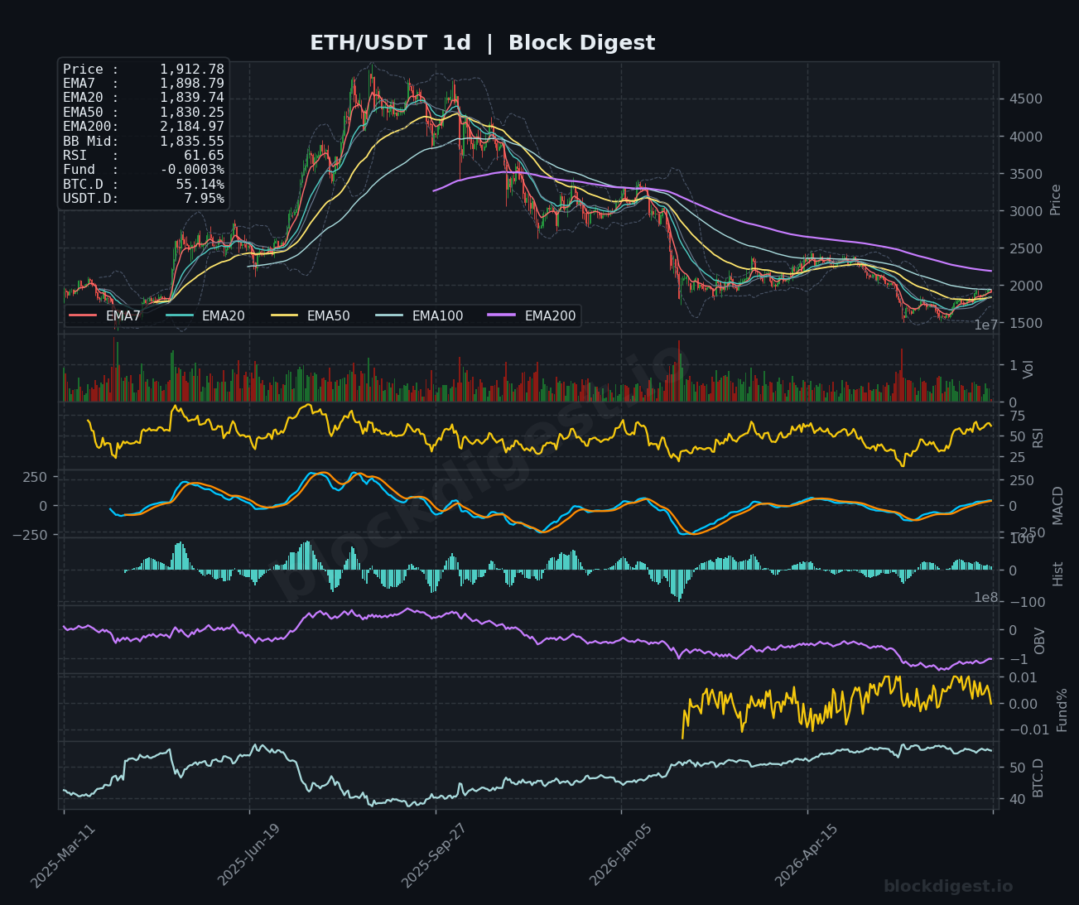Click the chart title ETH/USDT 1d | Block Digest

point(482,43)
